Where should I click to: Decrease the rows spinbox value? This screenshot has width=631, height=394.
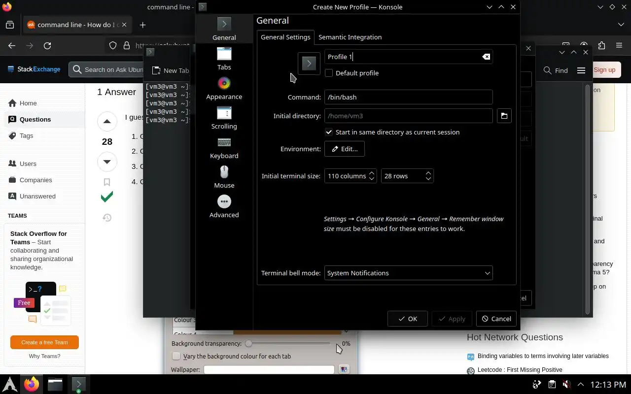[428, 179]
